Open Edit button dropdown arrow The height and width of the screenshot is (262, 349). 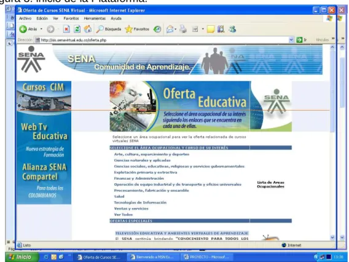[203, 29]
